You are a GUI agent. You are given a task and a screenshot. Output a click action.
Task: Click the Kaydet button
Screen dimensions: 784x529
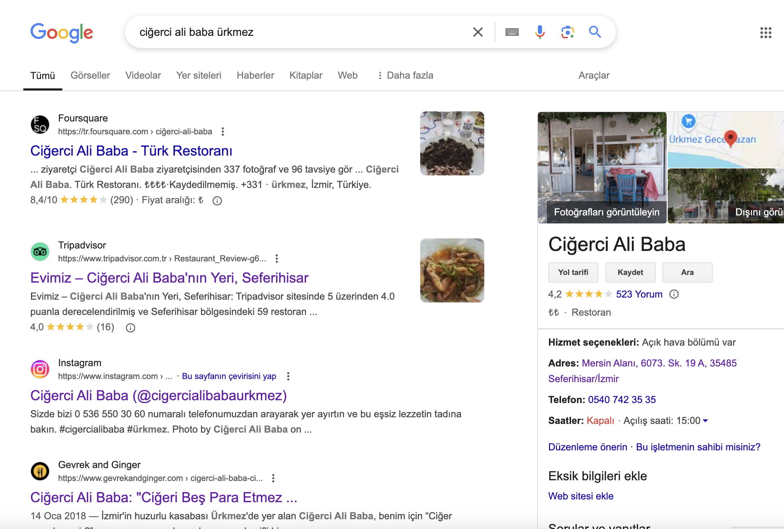tap(630, 273)
